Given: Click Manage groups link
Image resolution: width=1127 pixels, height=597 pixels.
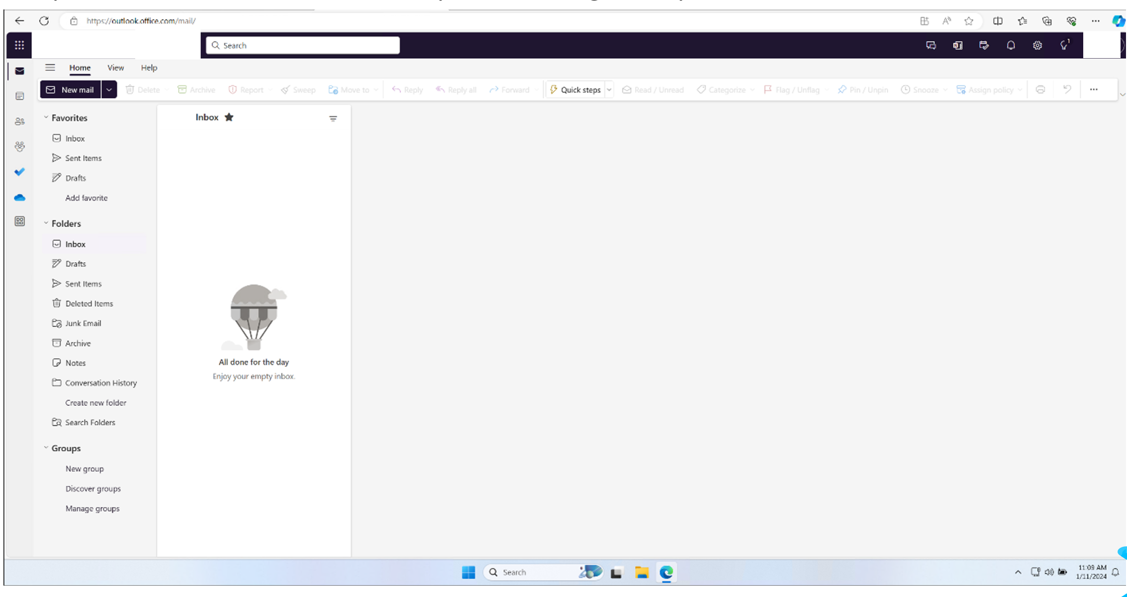Looking at the screenshot, I should (x=93, y=509).
